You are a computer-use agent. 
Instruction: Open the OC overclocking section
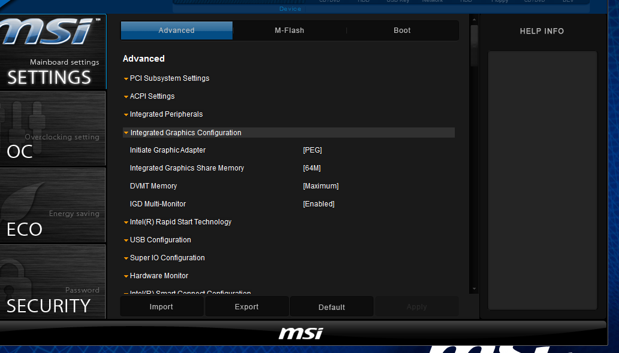[53, 129]
